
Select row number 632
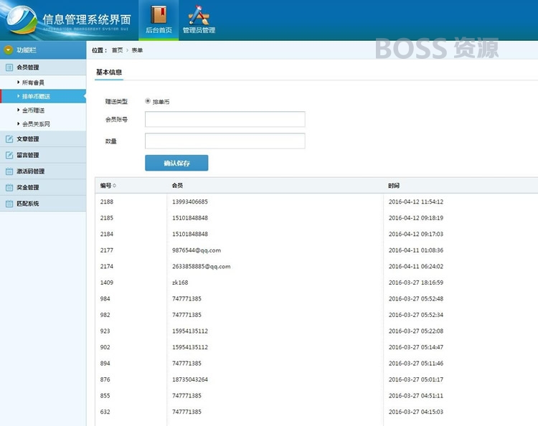pyautogui.click(x=105, y=412)
